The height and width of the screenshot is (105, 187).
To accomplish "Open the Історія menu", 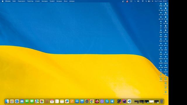I will [37, 1].
